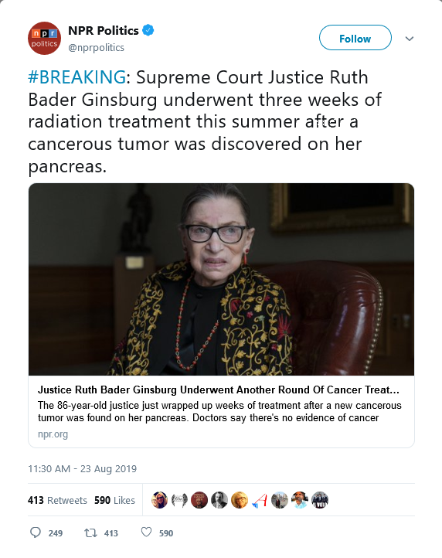The height and width of the screenshot is (558, 442).
Task: Open the red letter A liker avatar
Action: (260, 500)
